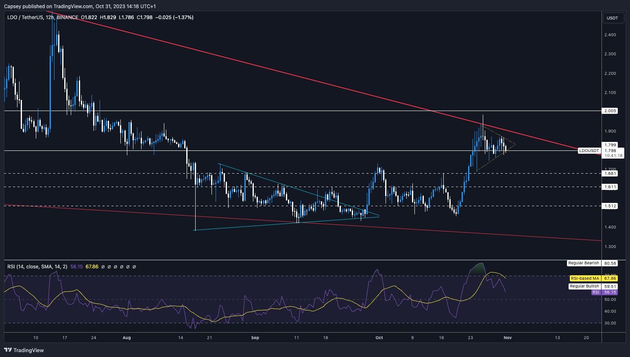Image resolution: width=630 pixels, height=357 pixels.
Task: Select the 1.611 dashed level price label
Action: click(x=610, y=187)
